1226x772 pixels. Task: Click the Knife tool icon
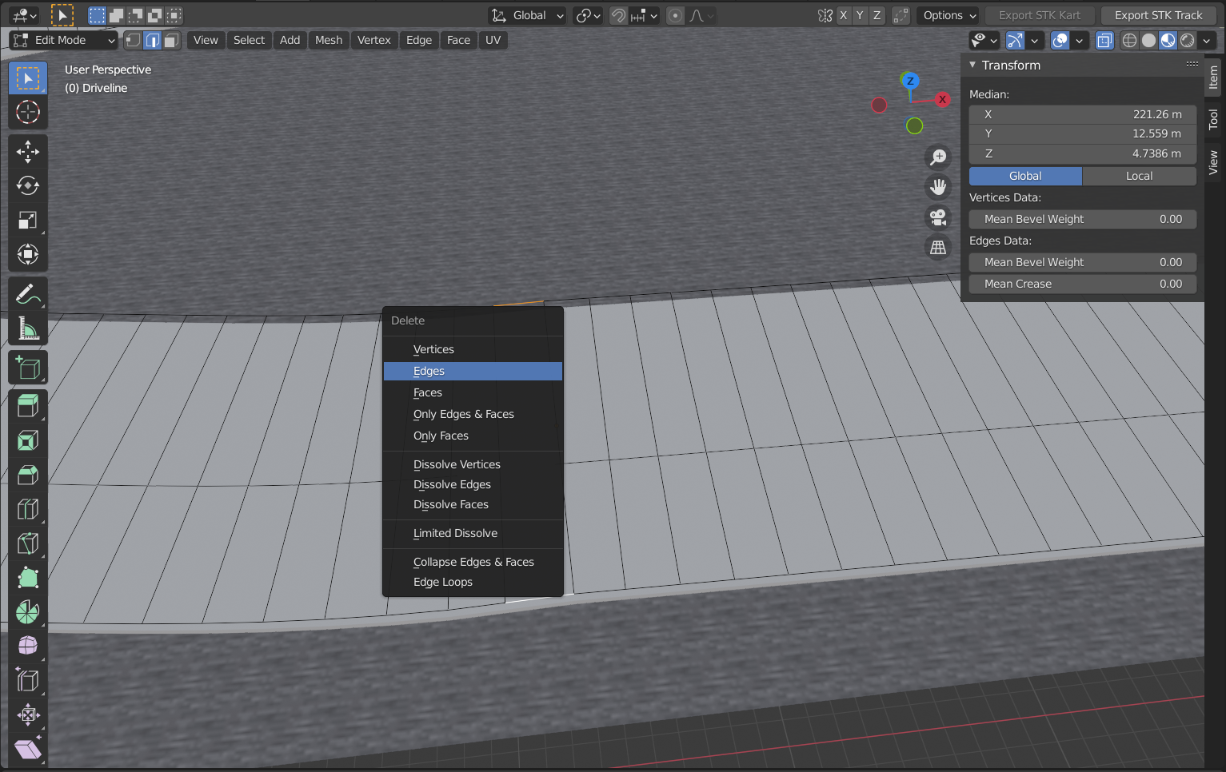click(x=28, y=543)
